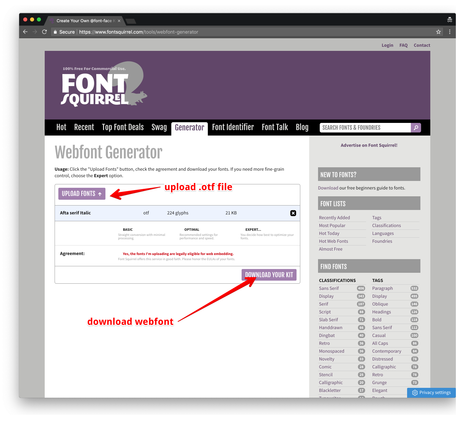Click the Login link
This screenshot has width=475, height=423.
(x=387, y=45)
